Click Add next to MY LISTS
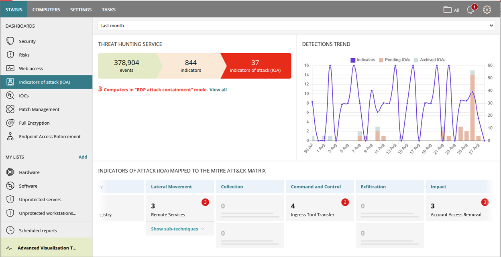501x257 pixels. coord(83,157)
